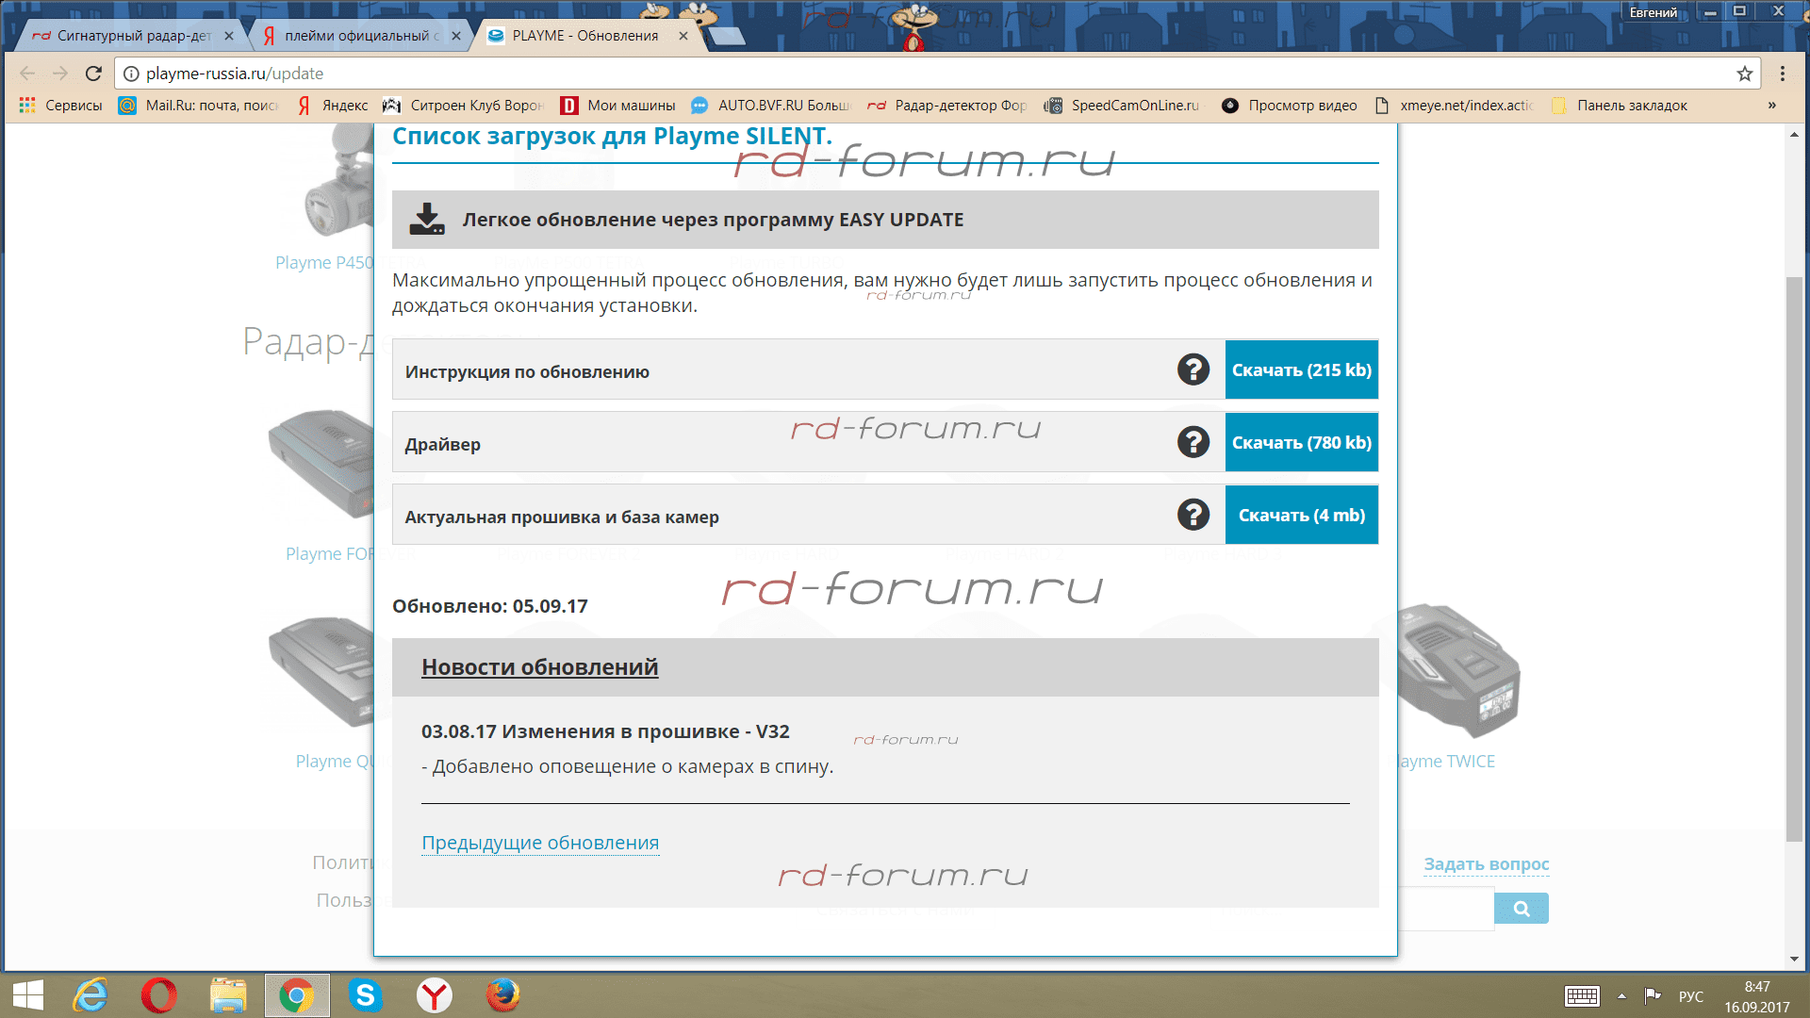
Task: Click the search magnifier button on page
Action: click(1521, 909)
